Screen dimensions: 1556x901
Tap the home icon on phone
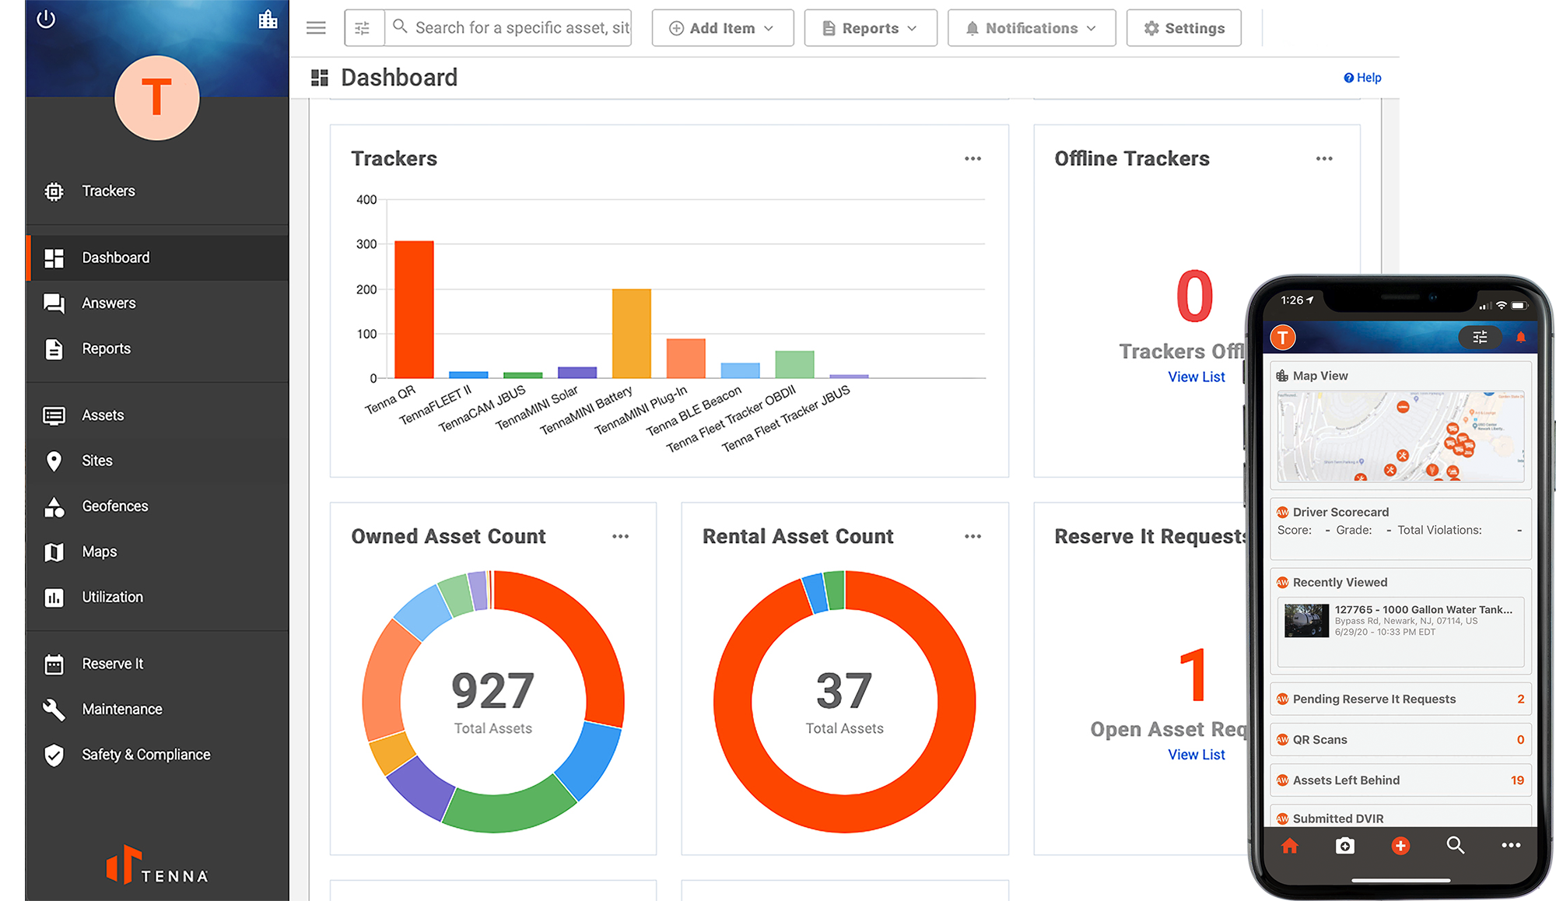point(1290,846)
